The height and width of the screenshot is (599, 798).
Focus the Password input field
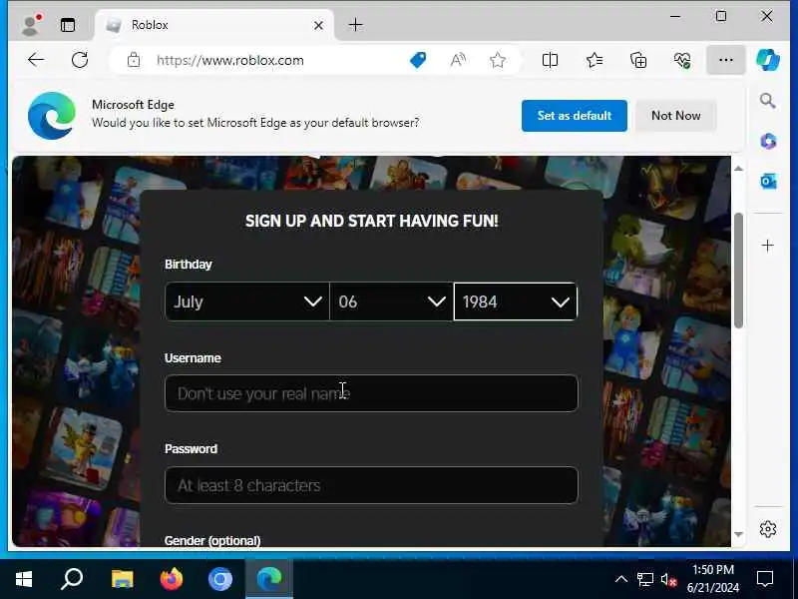[x=371, y=485]
